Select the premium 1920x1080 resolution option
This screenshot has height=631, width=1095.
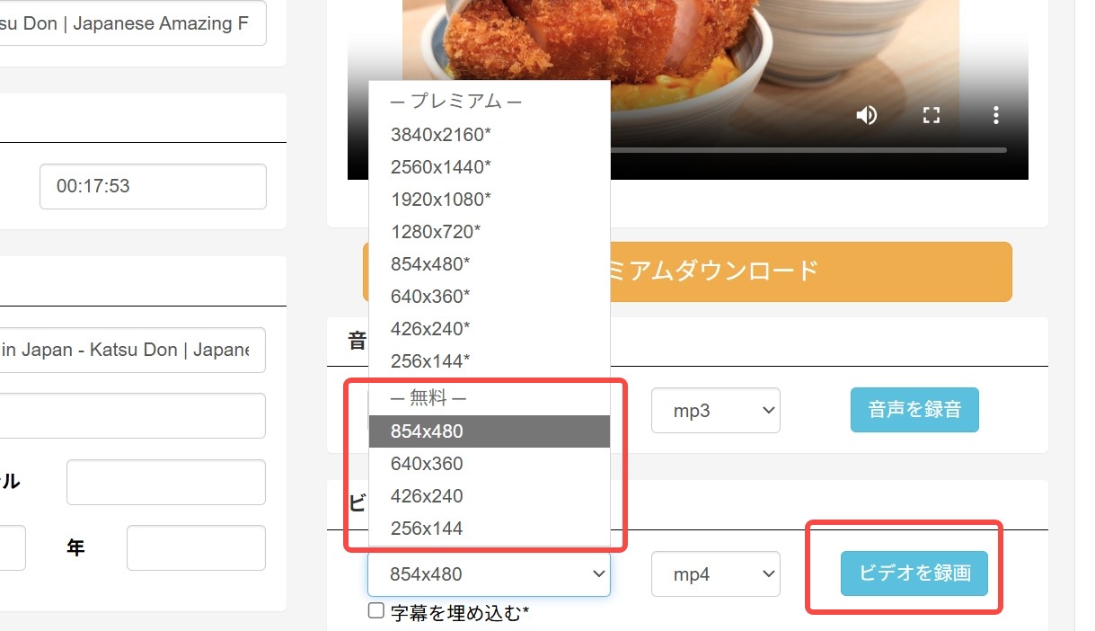click(442, 199)
